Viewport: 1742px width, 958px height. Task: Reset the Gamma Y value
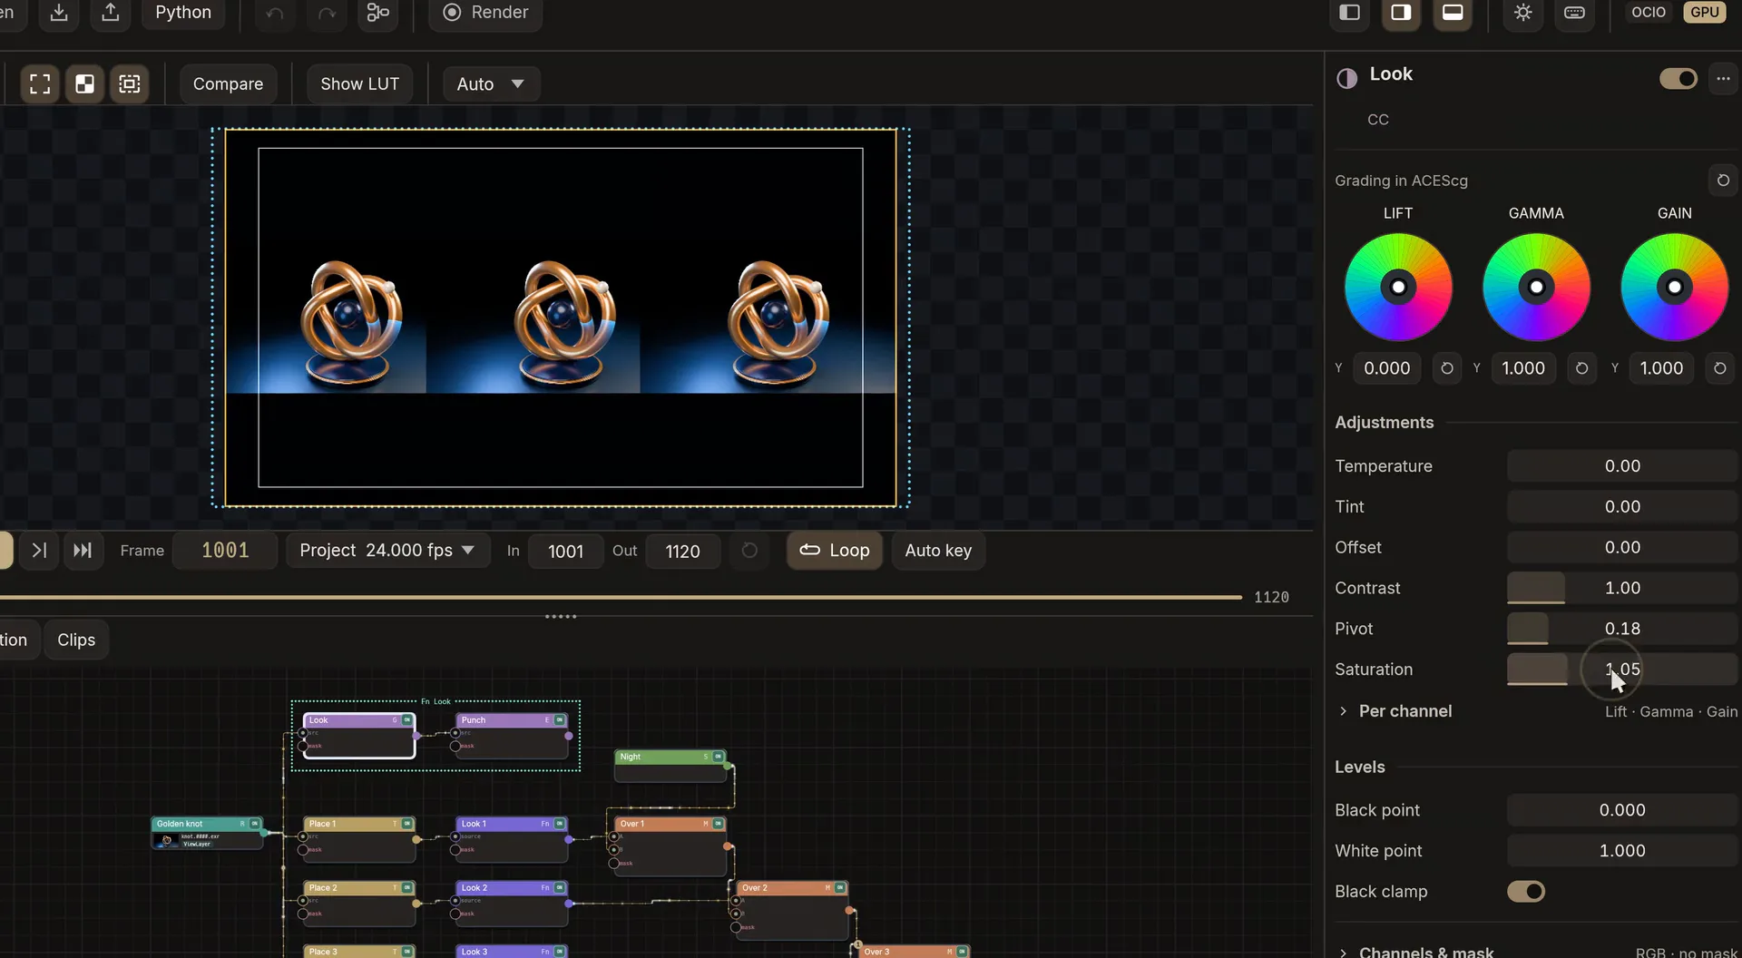tap(1581, 368)
